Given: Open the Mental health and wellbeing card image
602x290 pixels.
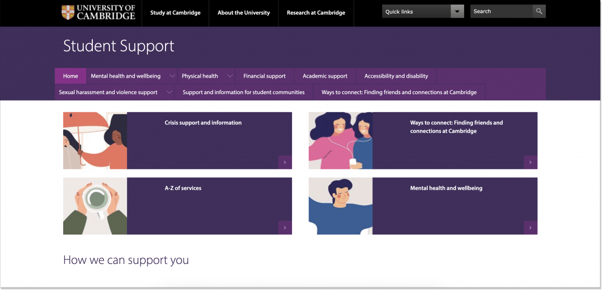Looking at the screenshot, I should pyautogui.click(x=340, y=205).
